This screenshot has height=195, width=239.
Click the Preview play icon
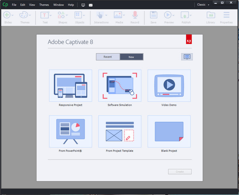tap(168, 15)
